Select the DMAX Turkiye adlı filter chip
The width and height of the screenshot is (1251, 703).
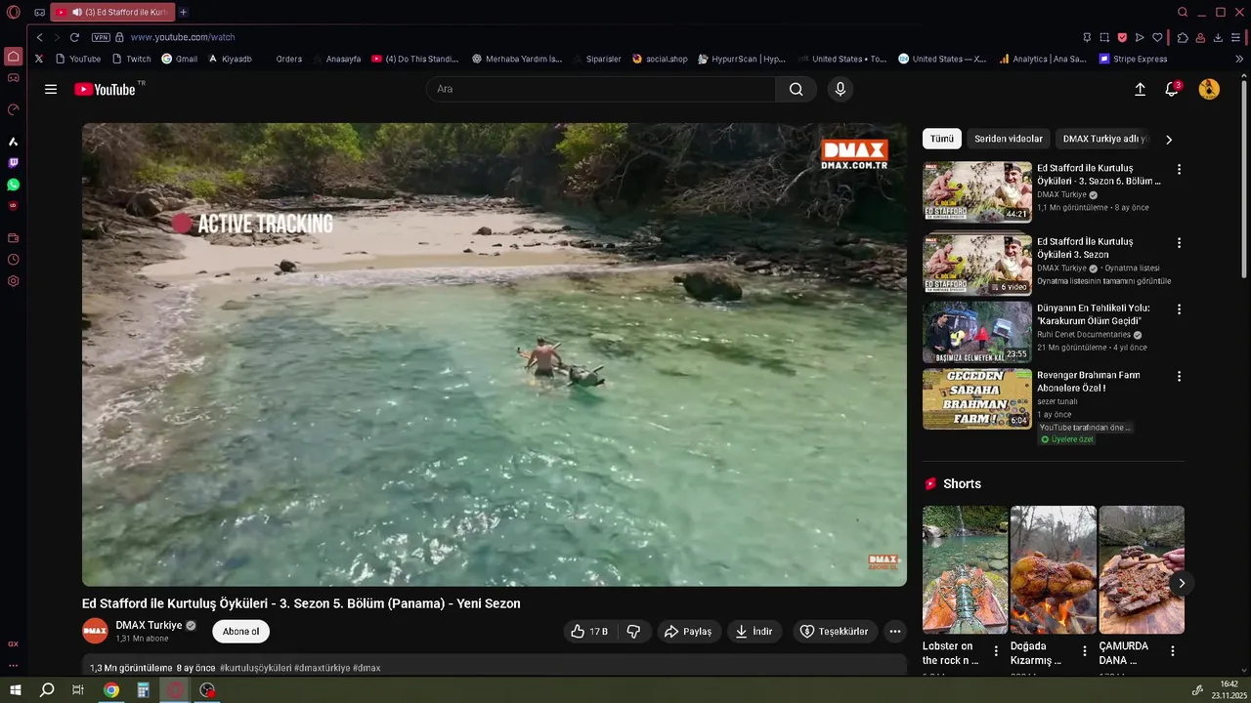coord(1105,139)
